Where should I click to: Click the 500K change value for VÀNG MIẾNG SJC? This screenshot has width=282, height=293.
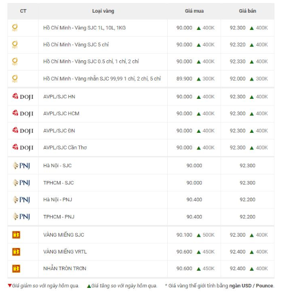[x=209, y=235]
